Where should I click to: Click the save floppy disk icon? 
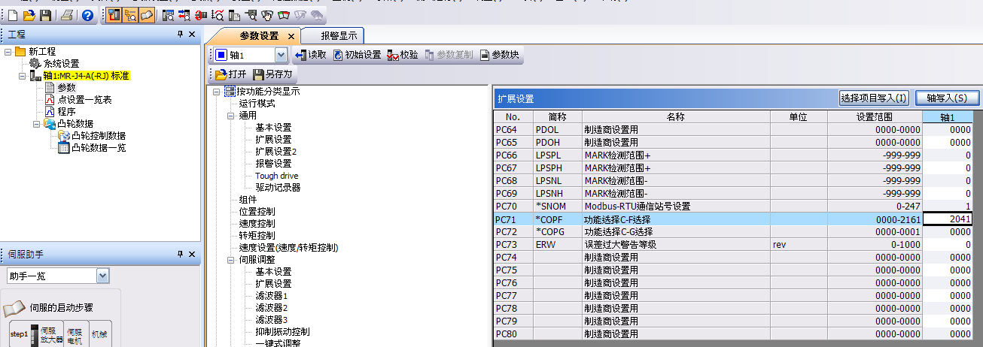click(46, 15)
